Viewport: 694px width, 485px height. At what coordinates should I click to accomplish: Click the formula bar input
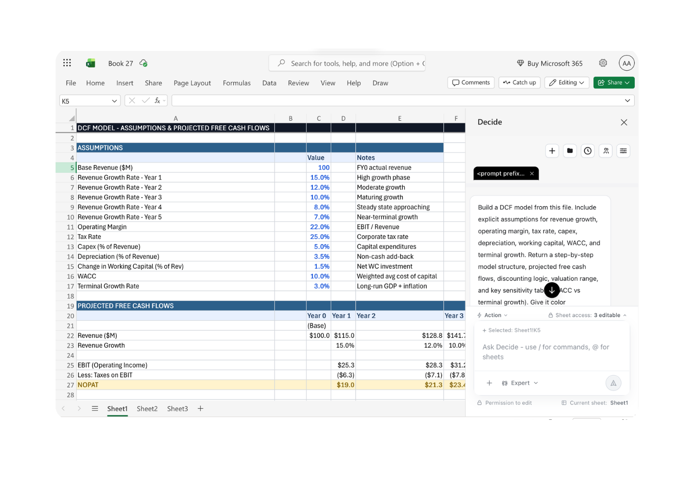(x=397, y=100)
